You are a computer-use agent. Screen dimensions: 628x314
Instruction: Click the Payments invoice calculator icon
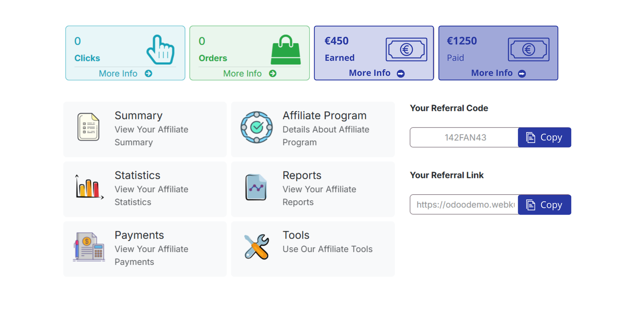[89, 247]
